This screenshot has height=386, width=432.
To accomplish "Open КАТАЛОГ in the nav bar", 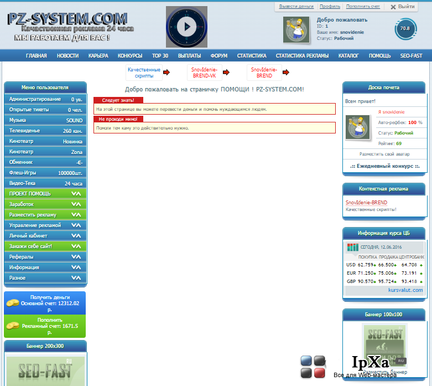I will [348, 56].
